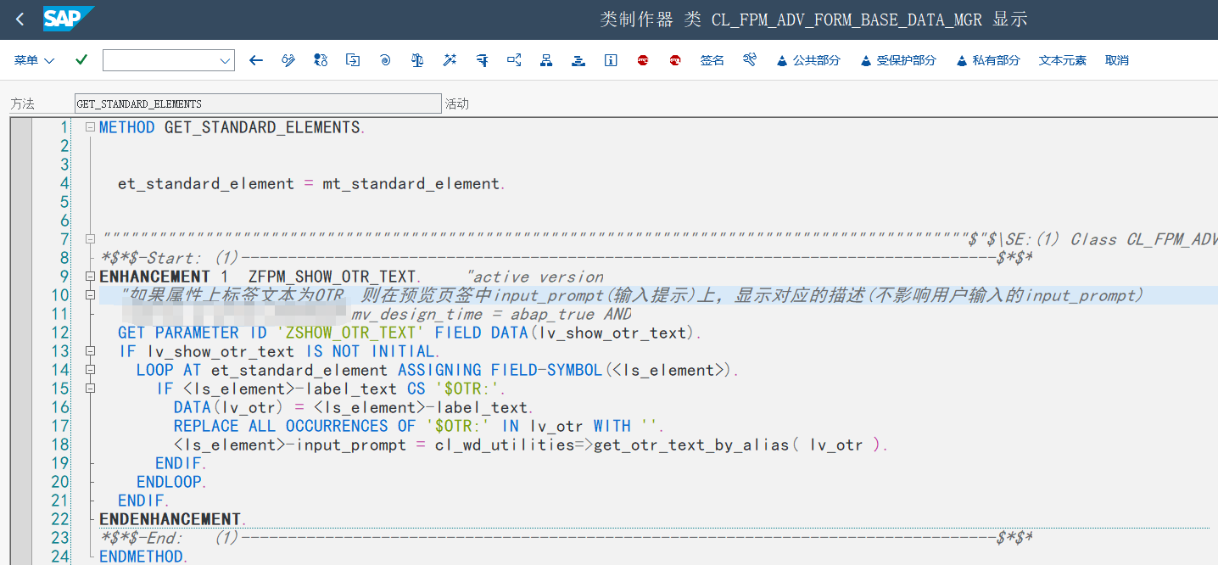1218x565 pixels.
Task: Click inside the transaction command field
Action: (x=161, y=60)
